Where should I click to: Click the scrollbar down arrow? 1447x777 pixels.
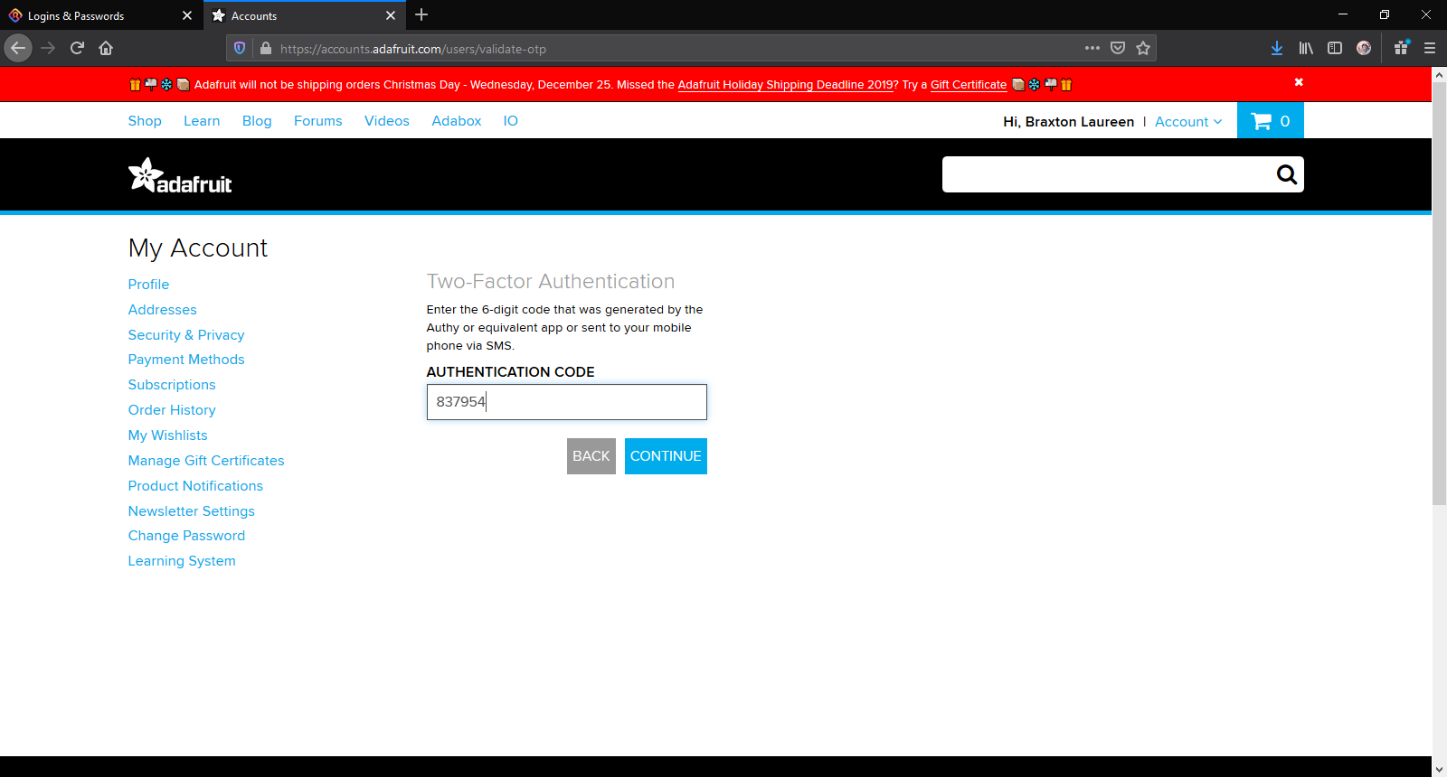[1439, 769]
